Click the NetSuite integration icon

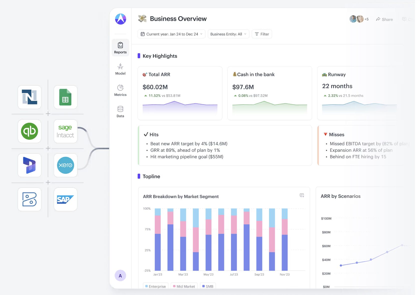(x=30, y=97)
